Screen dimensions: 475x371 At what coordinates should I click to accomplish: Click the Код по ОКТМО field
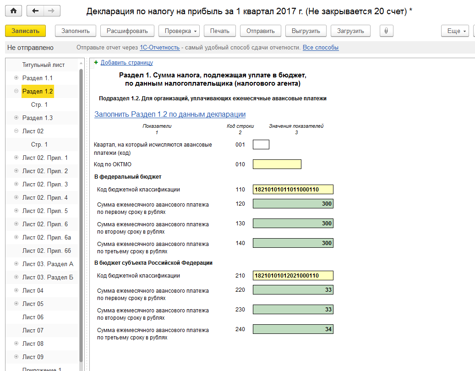pos(277,164)
